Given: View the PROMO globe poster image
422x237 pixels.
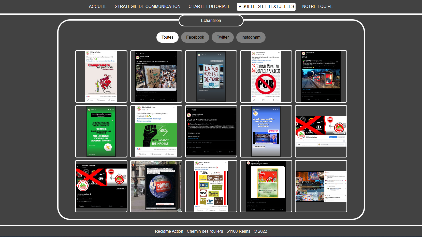Looking at the screenshot, I should pyautogui.click(x=156, y=186).
